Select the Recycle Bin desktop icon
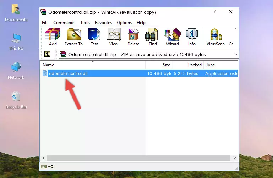Viewport: 273px width, 178px height. coord(16,100)
